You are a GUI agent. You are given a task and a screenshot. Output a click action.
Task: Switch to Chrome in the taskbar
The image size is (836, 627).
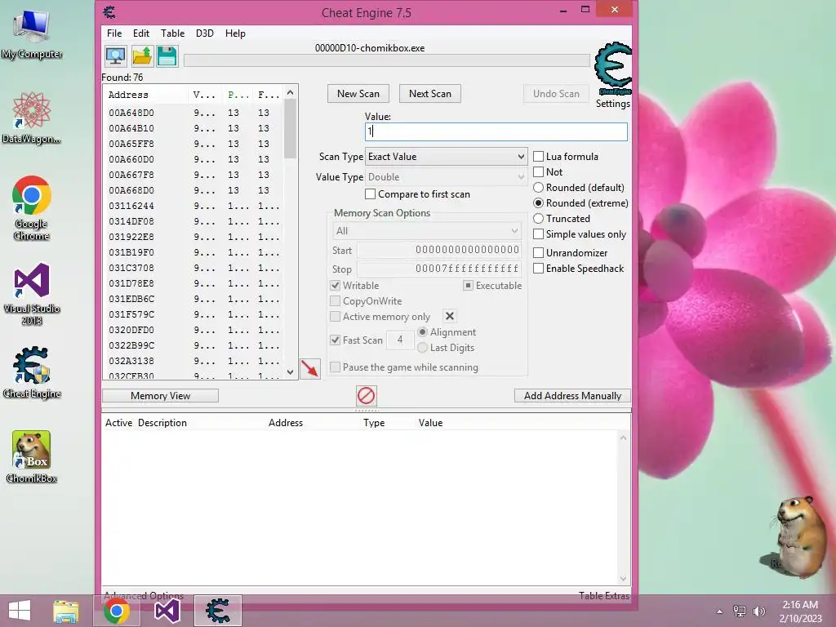(117, 611)
